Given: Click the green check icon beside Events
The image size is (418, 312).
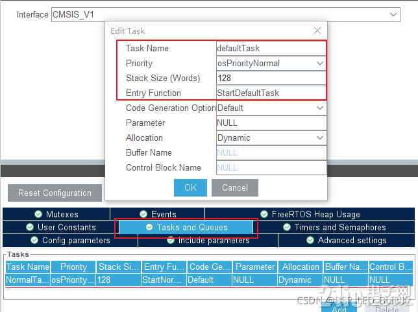Looking at the screenshot, I should coord(143,214).
